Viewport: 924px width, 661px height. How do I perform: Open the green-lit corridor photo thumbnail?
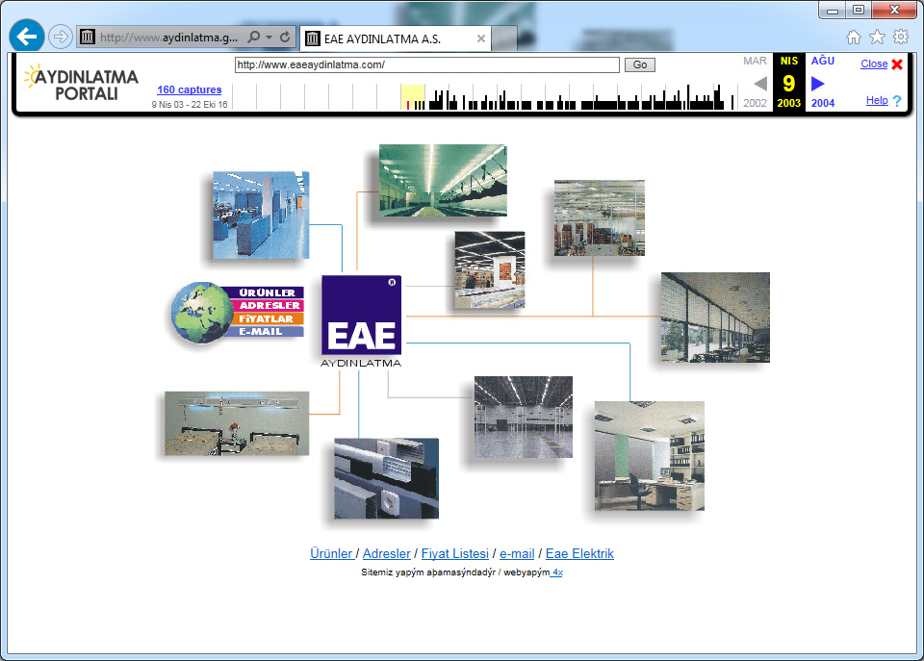[x=443, y=180]
